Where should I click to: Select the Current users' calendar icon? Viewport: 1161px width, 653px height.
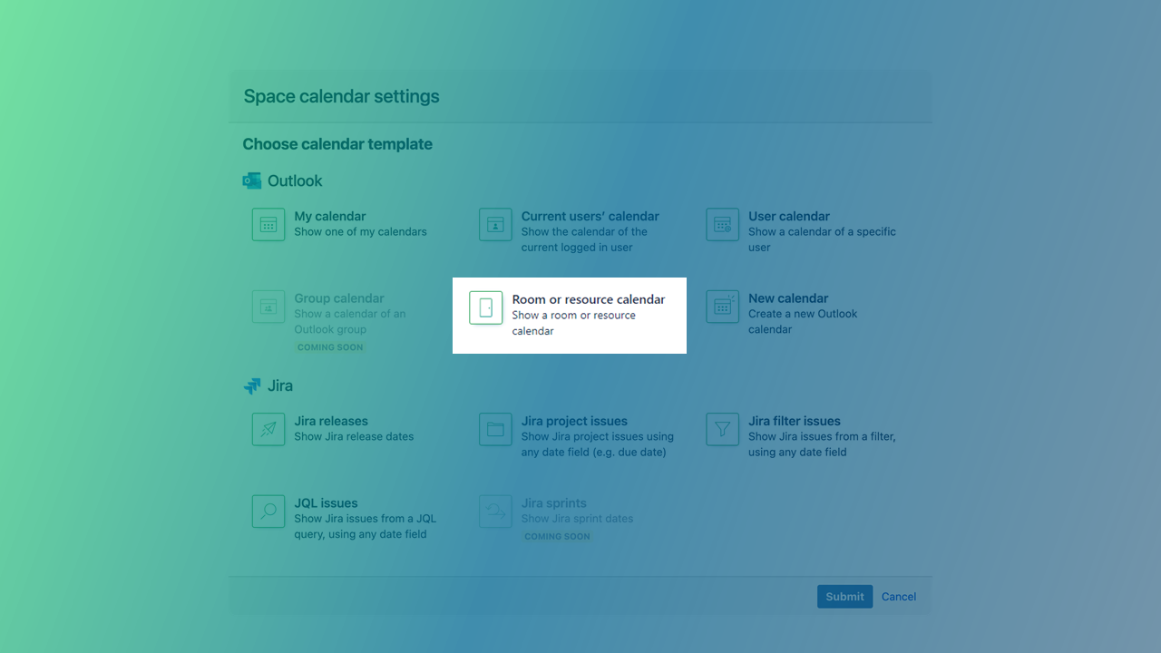[x=495, y=225]
